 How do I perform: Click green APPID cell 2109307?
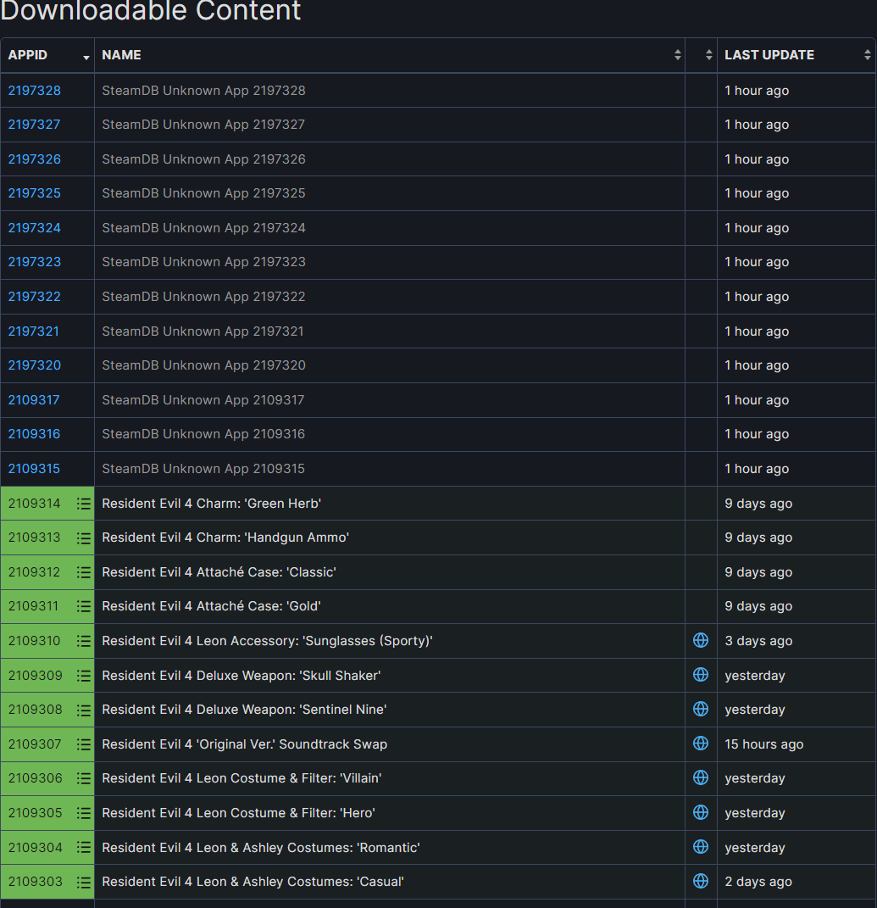(x=47, y=744)
